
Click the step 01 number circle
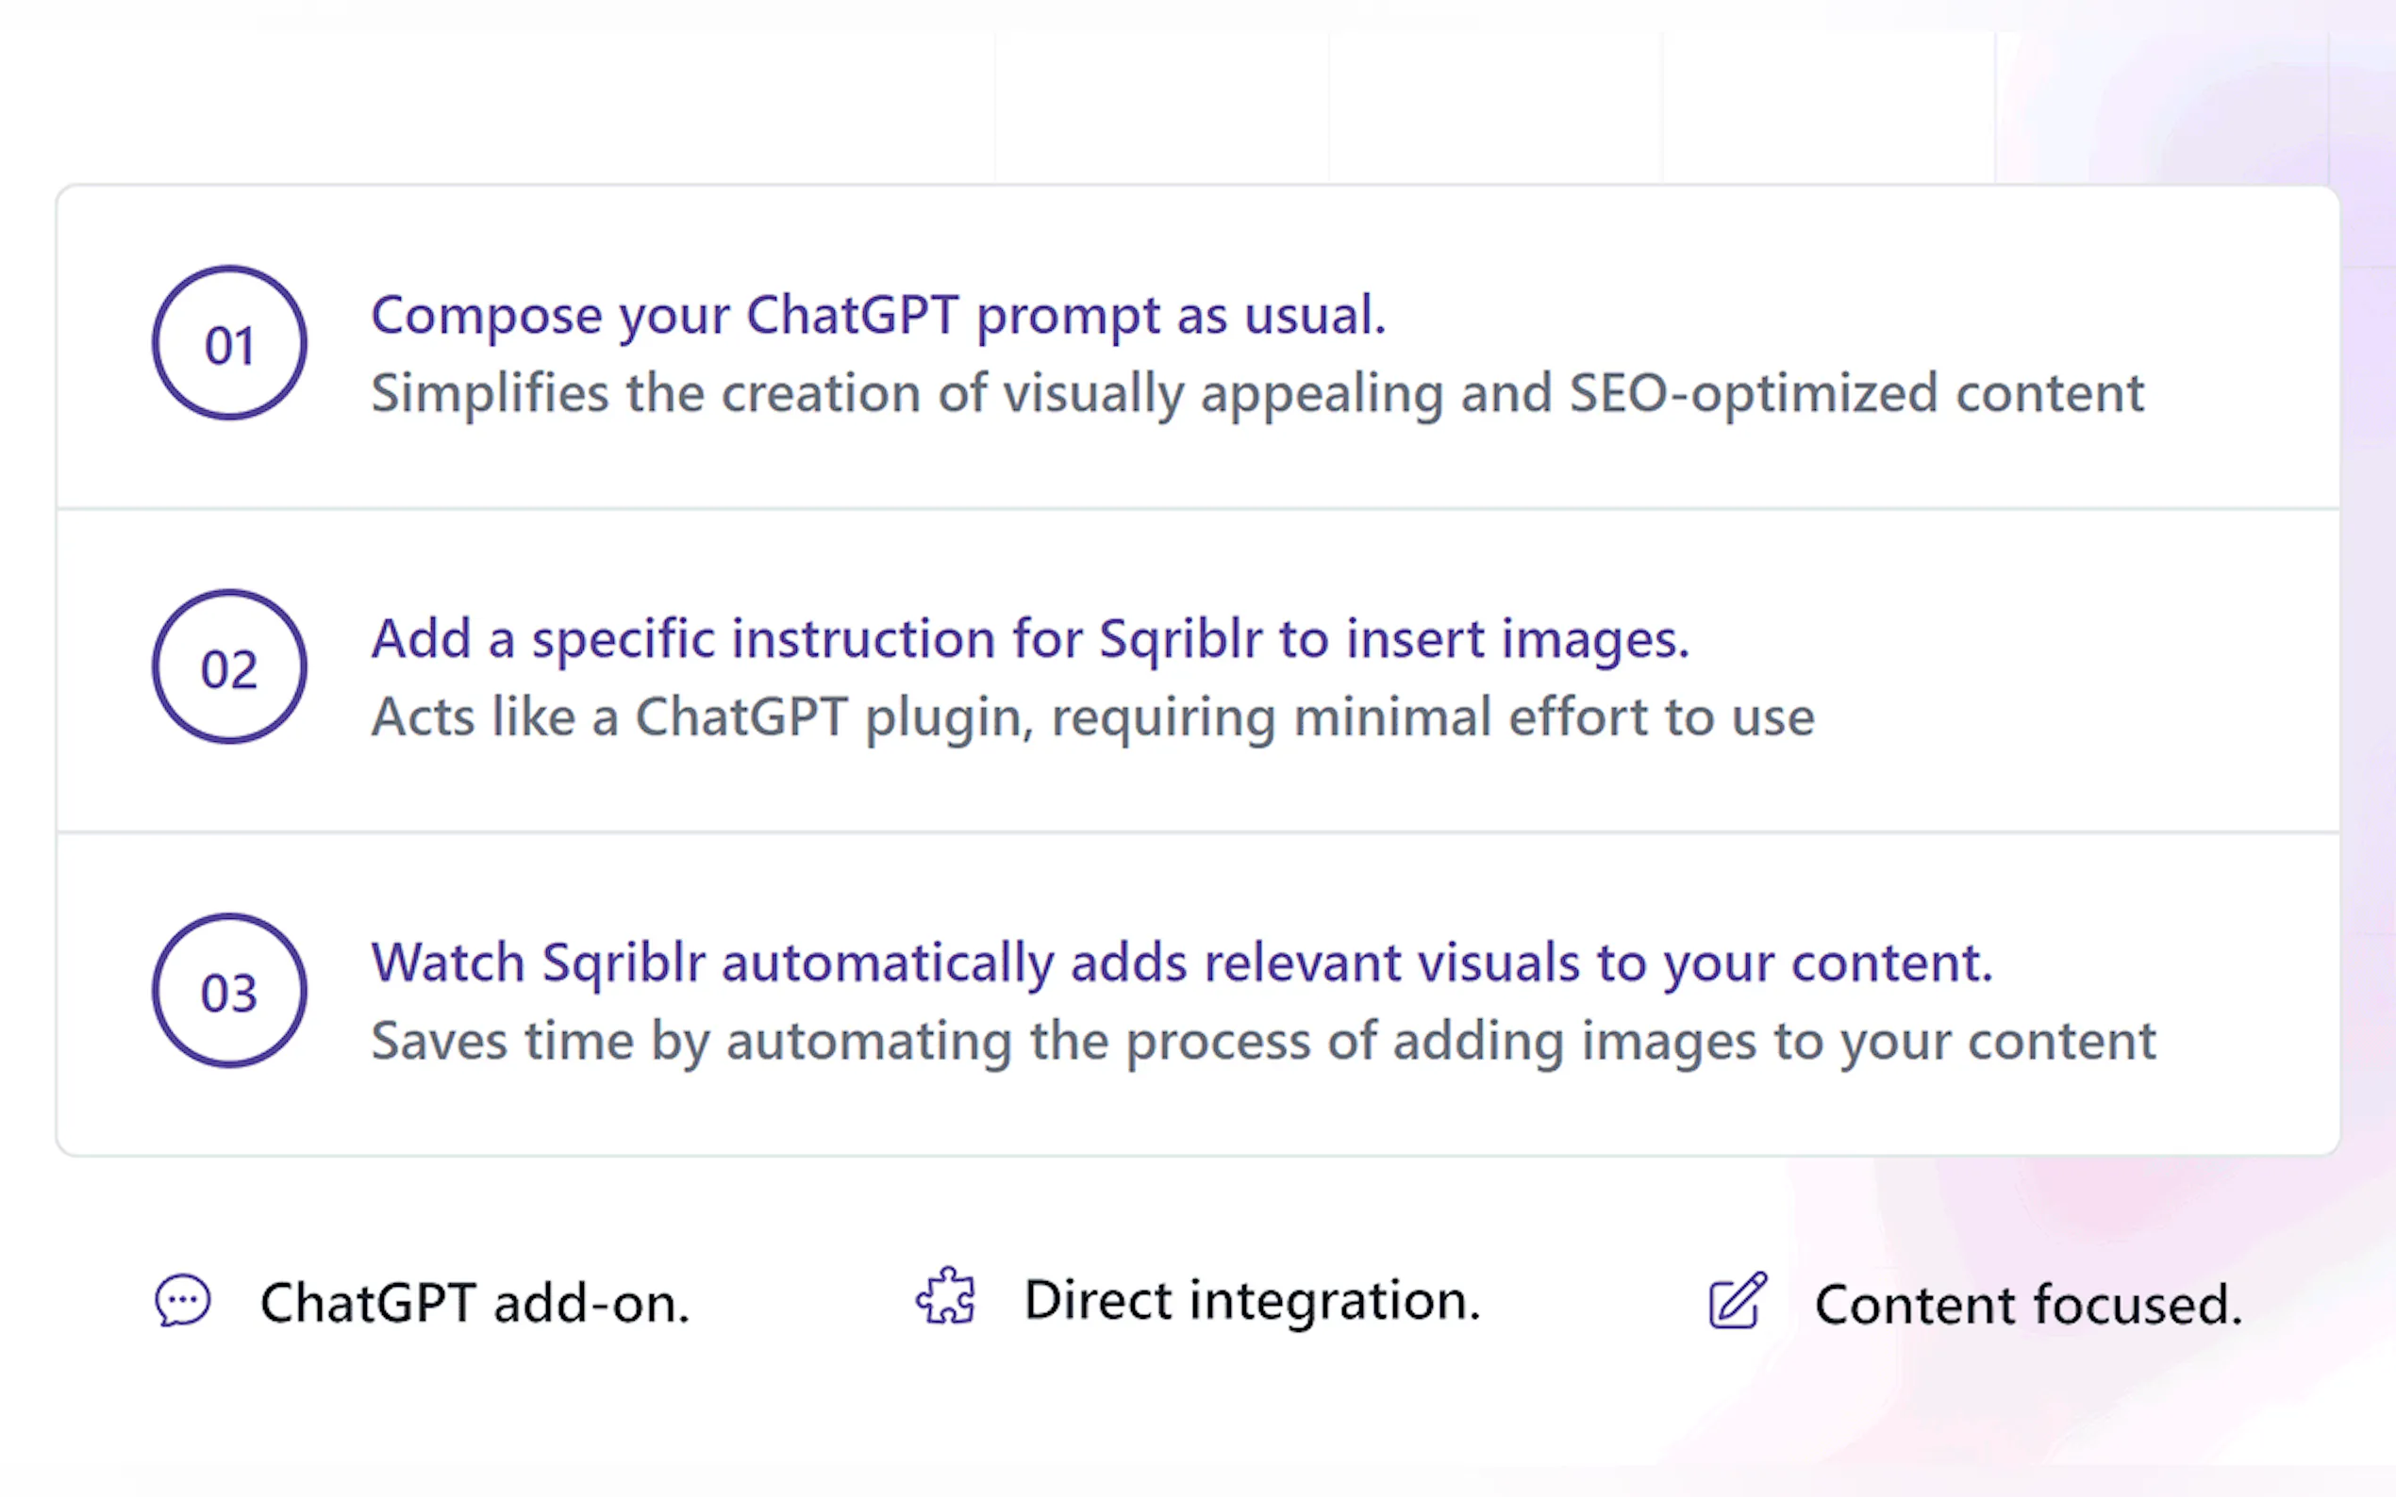229,343
